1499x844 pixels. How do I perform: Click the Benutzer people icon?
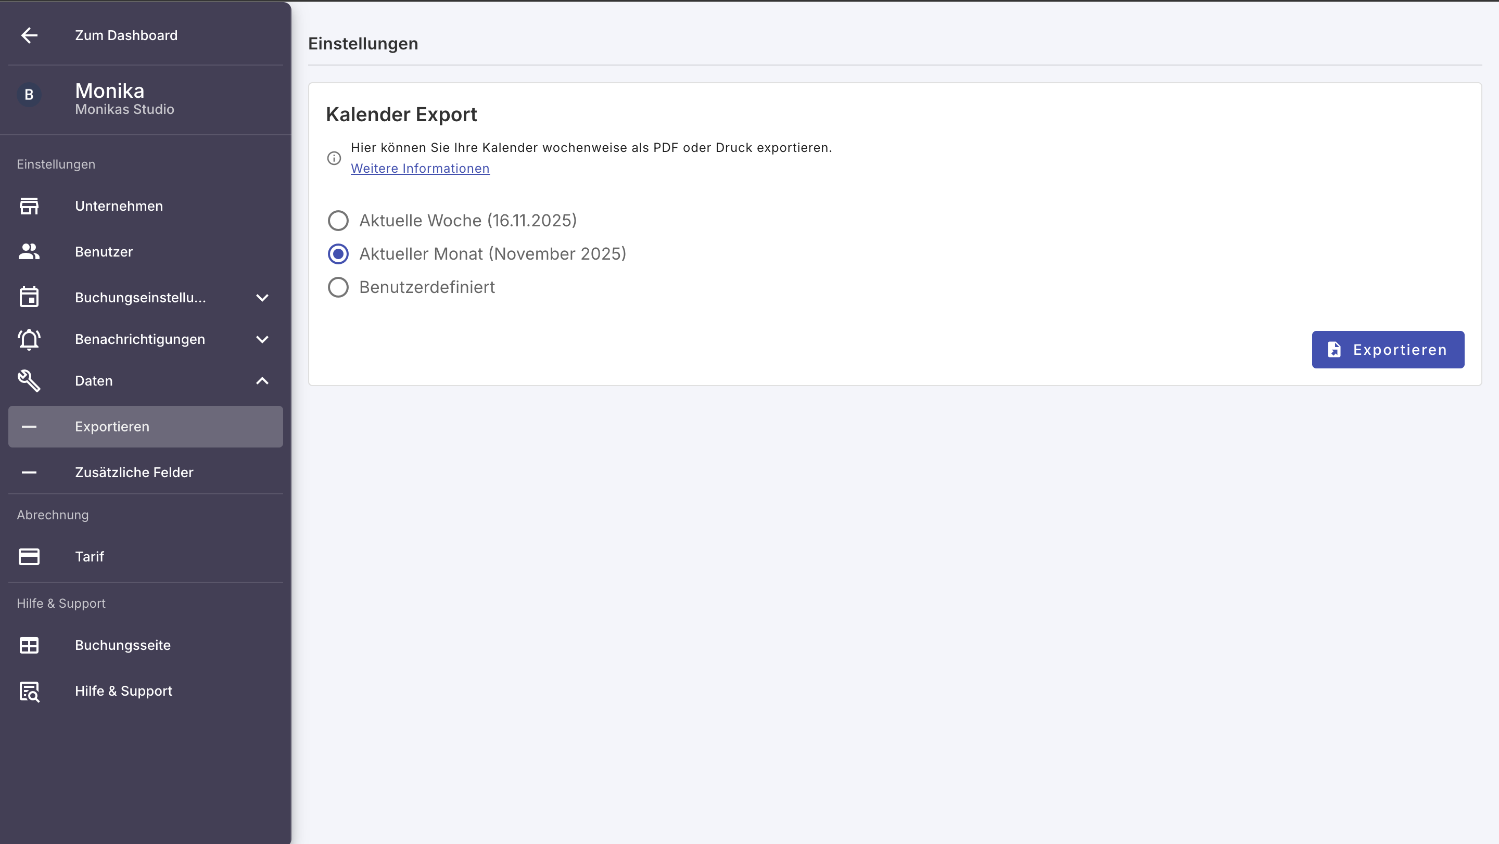point(29,252)
